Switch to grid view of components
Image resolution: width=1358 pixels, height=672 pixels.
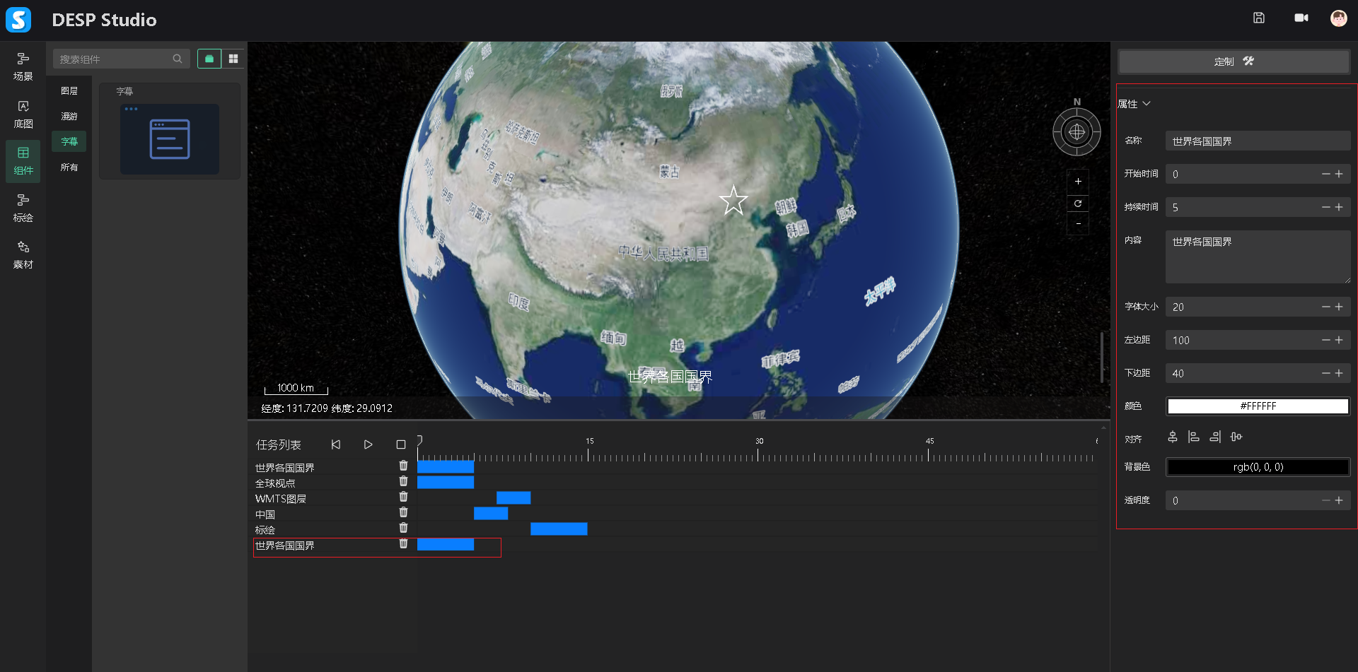tap(233, 59)
